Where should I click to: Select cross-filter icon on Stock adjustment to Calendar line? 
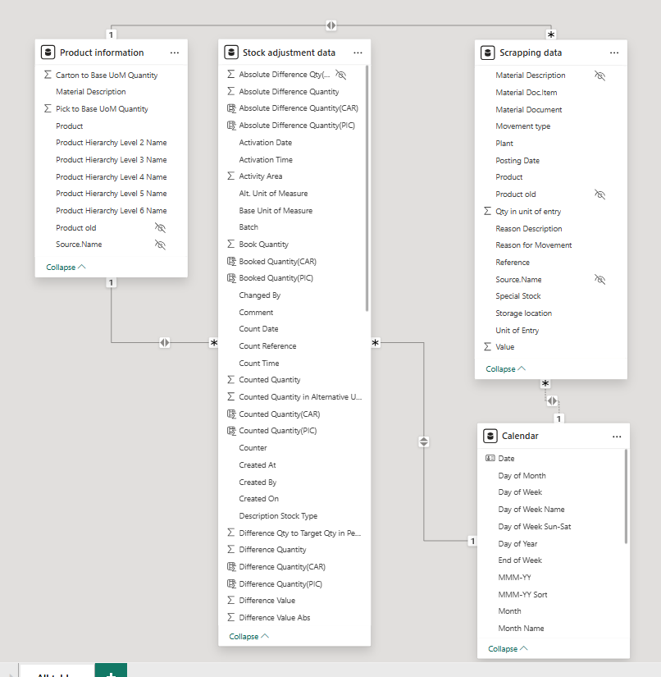(x=424, y=441)
